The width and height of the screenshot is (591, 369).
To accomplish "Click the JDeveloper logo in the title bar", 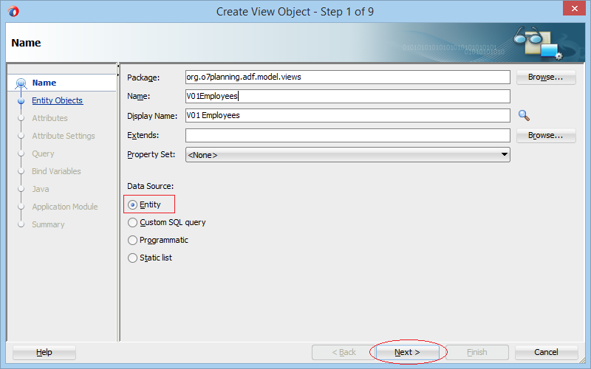I will [13, 11].
